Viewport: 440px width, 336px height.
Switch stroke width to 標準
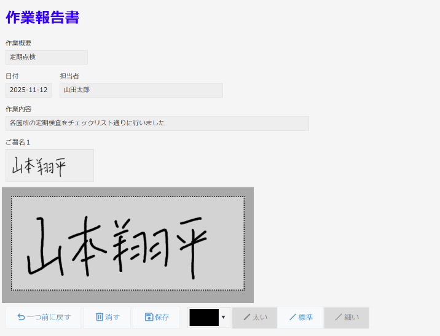coord(301,318)
